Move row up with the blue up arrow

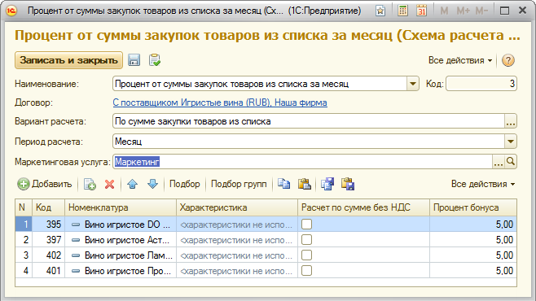(x=132, y=185)
